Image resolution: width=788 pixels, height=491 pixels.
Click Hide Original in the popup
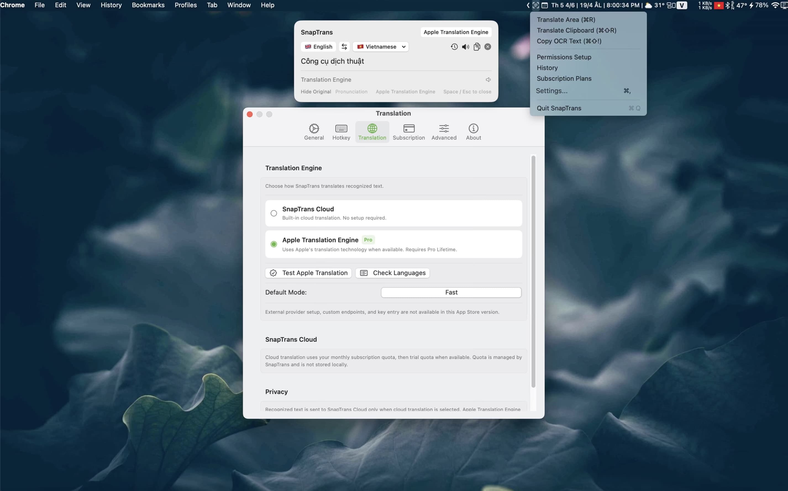tap(316, 92)
